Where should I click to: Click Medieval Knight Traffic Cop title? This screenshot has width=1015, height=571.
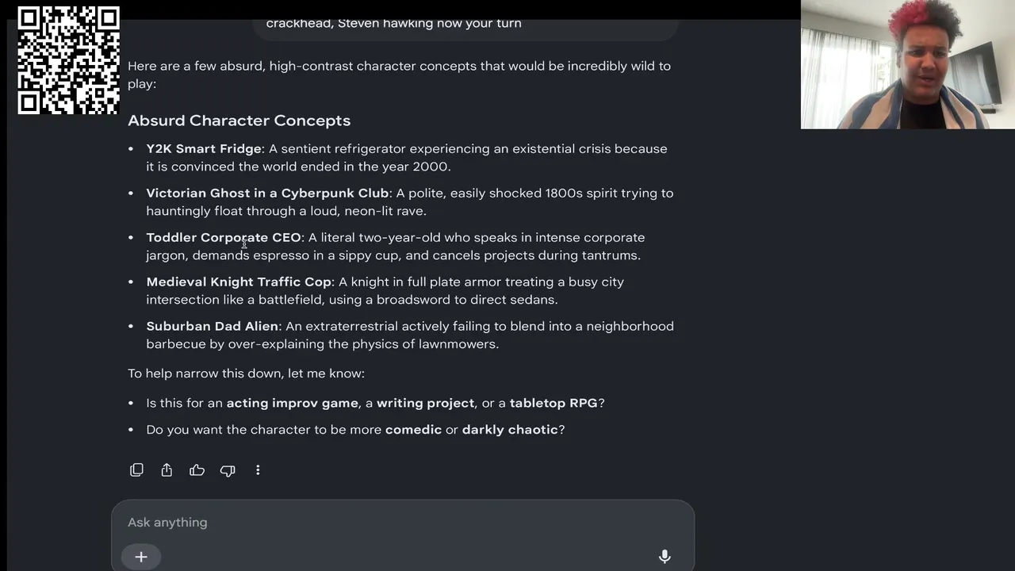(239, 282)
